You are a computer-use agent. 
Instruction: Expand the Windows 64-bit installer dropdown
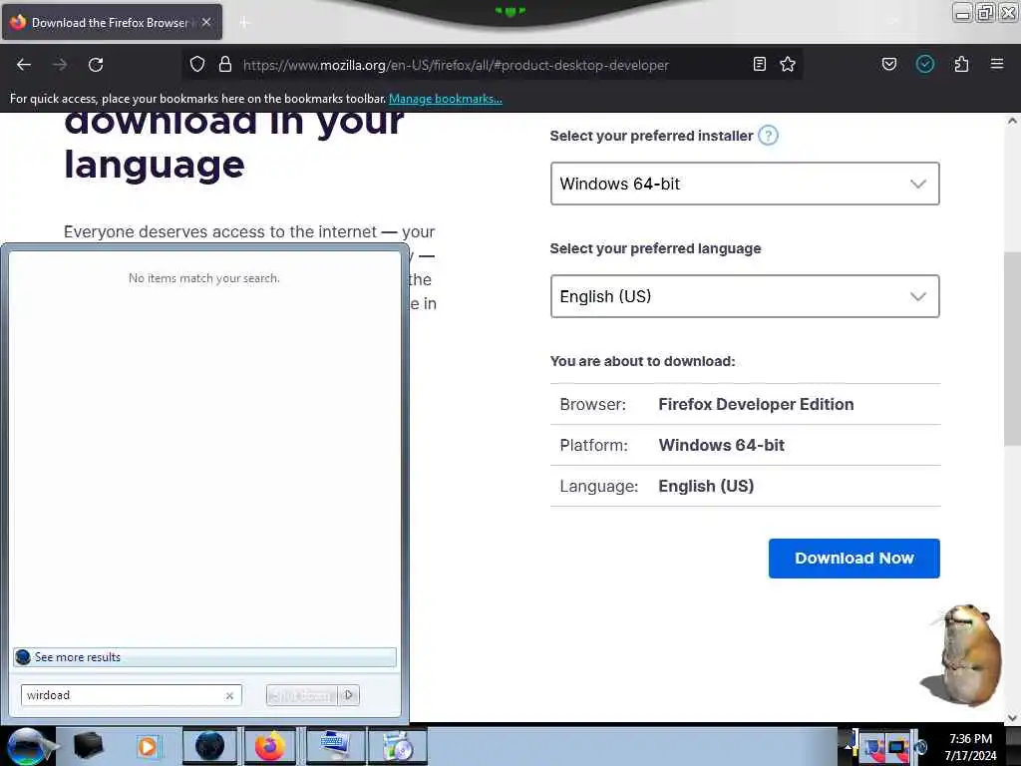click(745, 184)
